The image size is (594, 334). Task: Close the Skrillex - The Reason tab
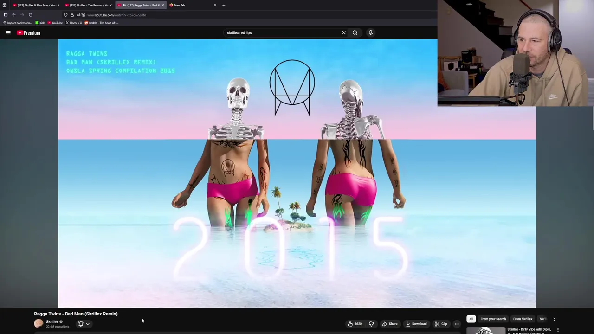click(110, 5)
